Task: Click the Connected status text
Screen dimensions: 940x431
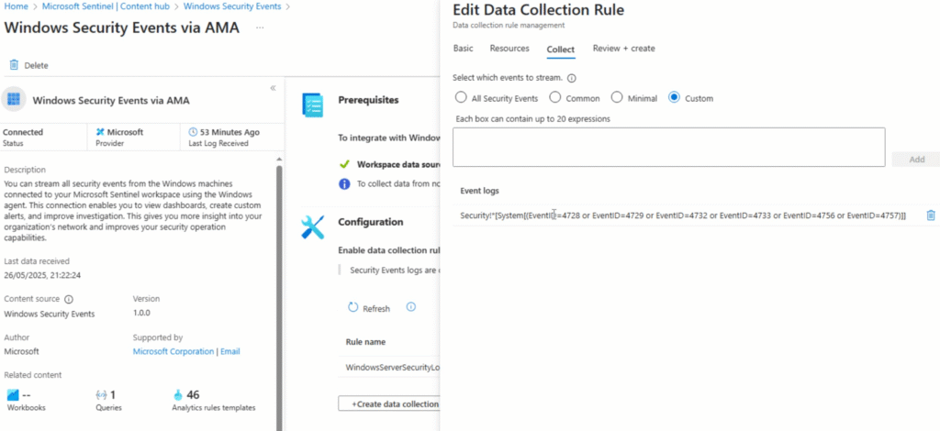Action: tap(23, 132)
